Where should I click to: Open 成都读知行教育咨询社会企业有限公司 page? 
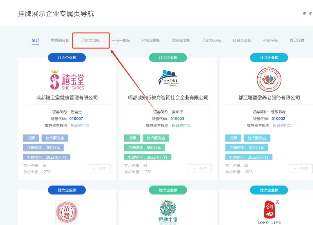coord(168,98)
